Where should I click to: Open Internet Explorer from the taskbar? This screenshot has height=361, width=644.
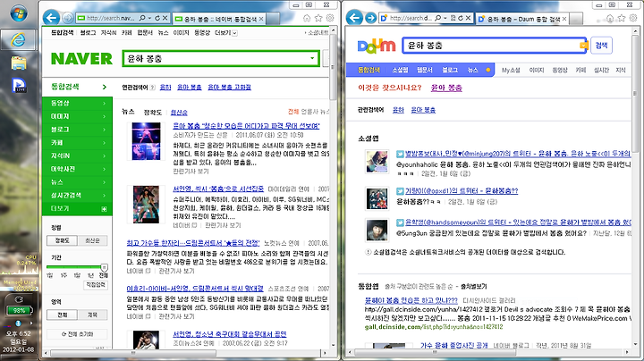(19, 39)
